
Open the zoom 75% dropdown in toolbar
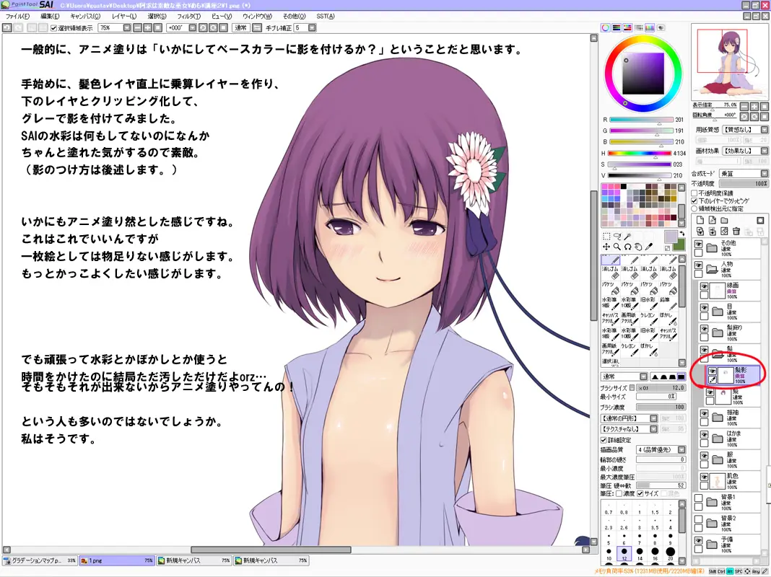pyautogui.click(x=127, y=28)
